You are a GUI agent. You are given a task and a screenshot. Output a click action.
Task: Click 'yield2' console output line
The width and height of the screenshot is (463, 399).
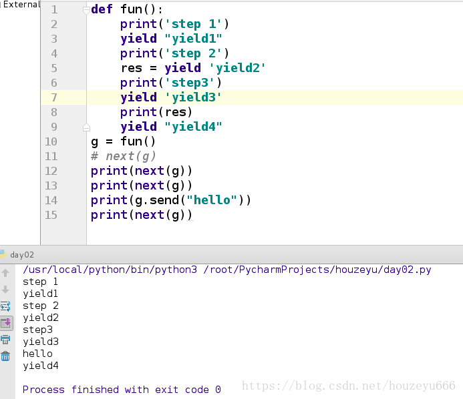41,318
